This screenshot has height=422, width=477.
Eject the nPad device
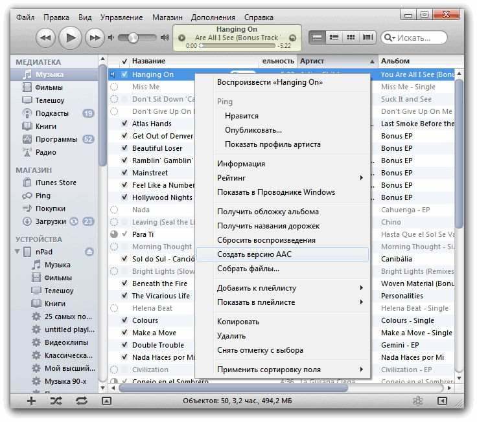click(x=89, y=252)
